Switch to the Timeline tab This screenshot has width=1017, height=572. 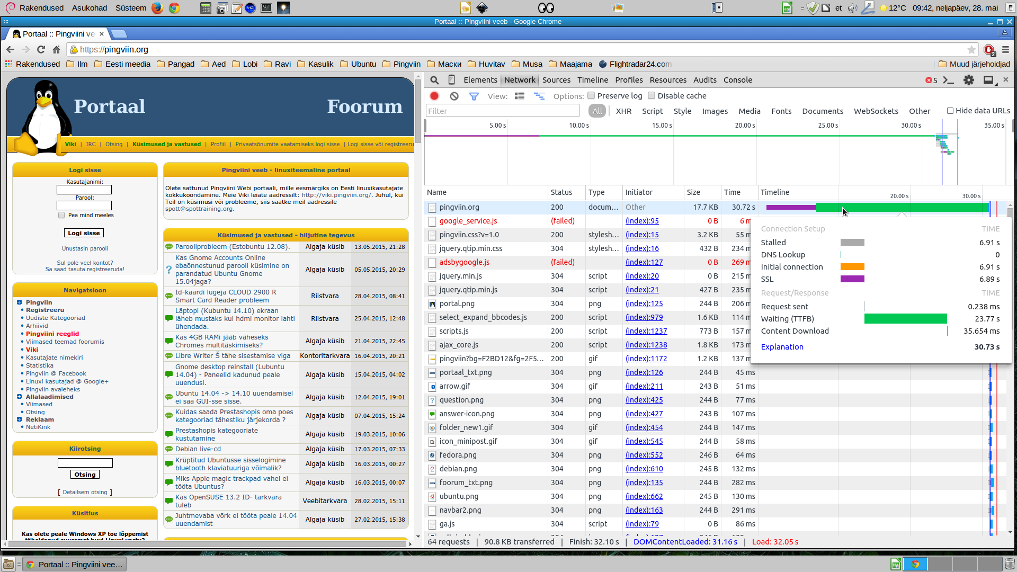(x=592, y=80)
